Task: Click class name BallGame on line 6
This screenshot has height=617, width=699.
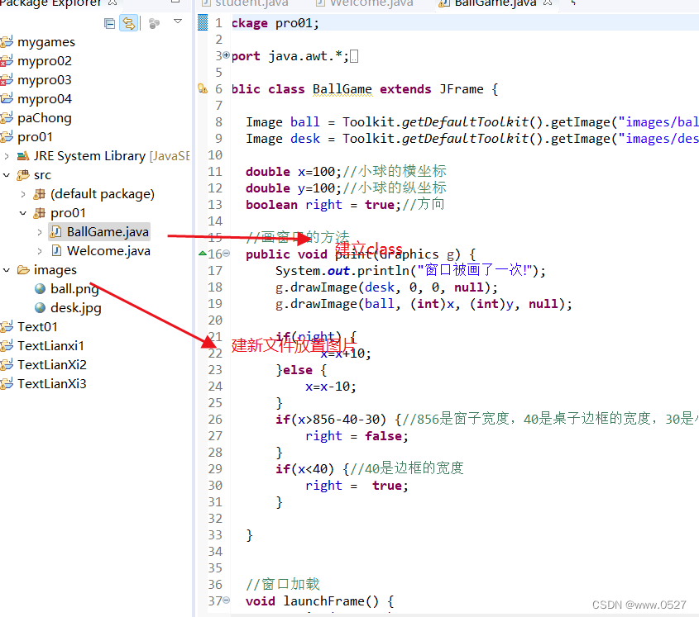Action: [x=342, y=89]
